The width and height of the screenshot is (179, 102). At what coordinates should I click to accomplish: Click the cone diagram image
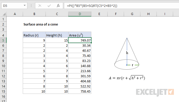point(127,54)
